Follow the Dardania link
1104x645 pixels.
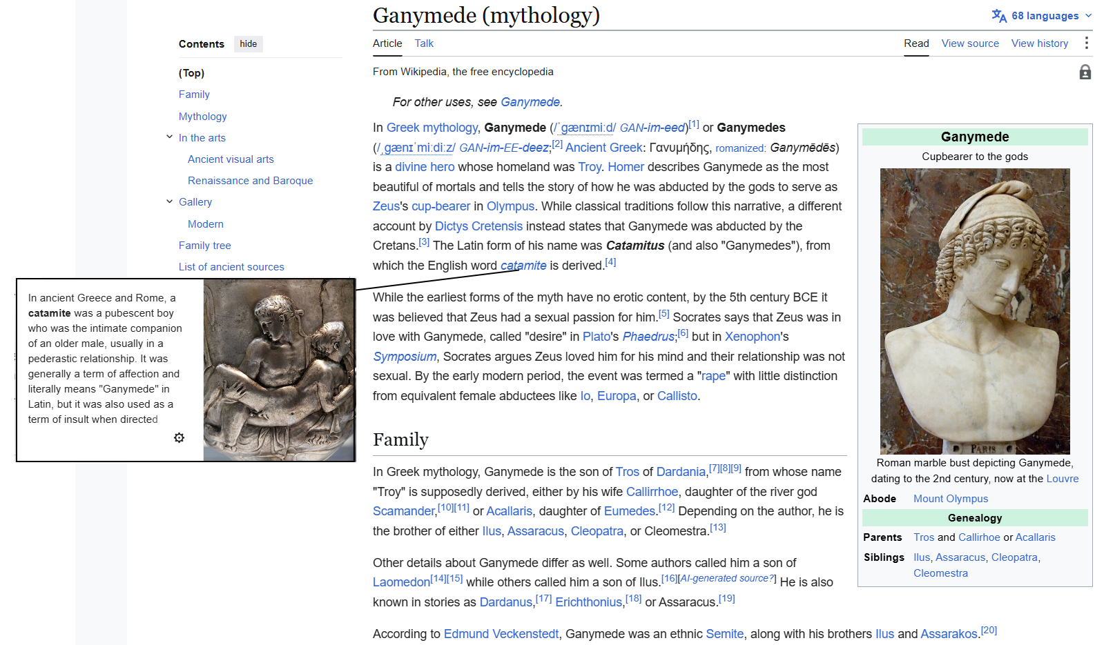[x=681, y=472]
